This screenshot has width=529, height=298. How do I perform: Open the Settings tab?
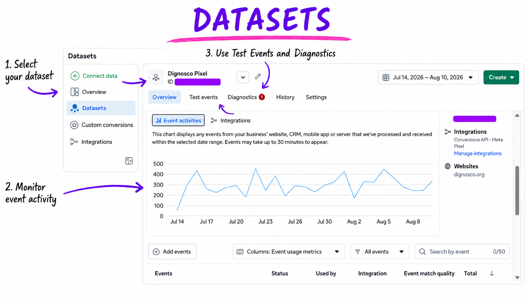pyautogui.click(x=316, y=97)
